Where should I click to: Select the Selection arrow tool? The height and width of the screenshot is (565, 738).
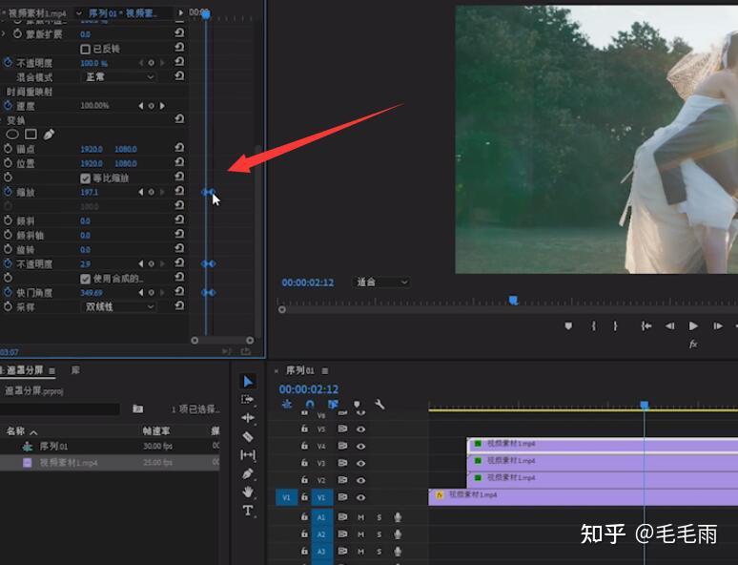pos(248,381)
